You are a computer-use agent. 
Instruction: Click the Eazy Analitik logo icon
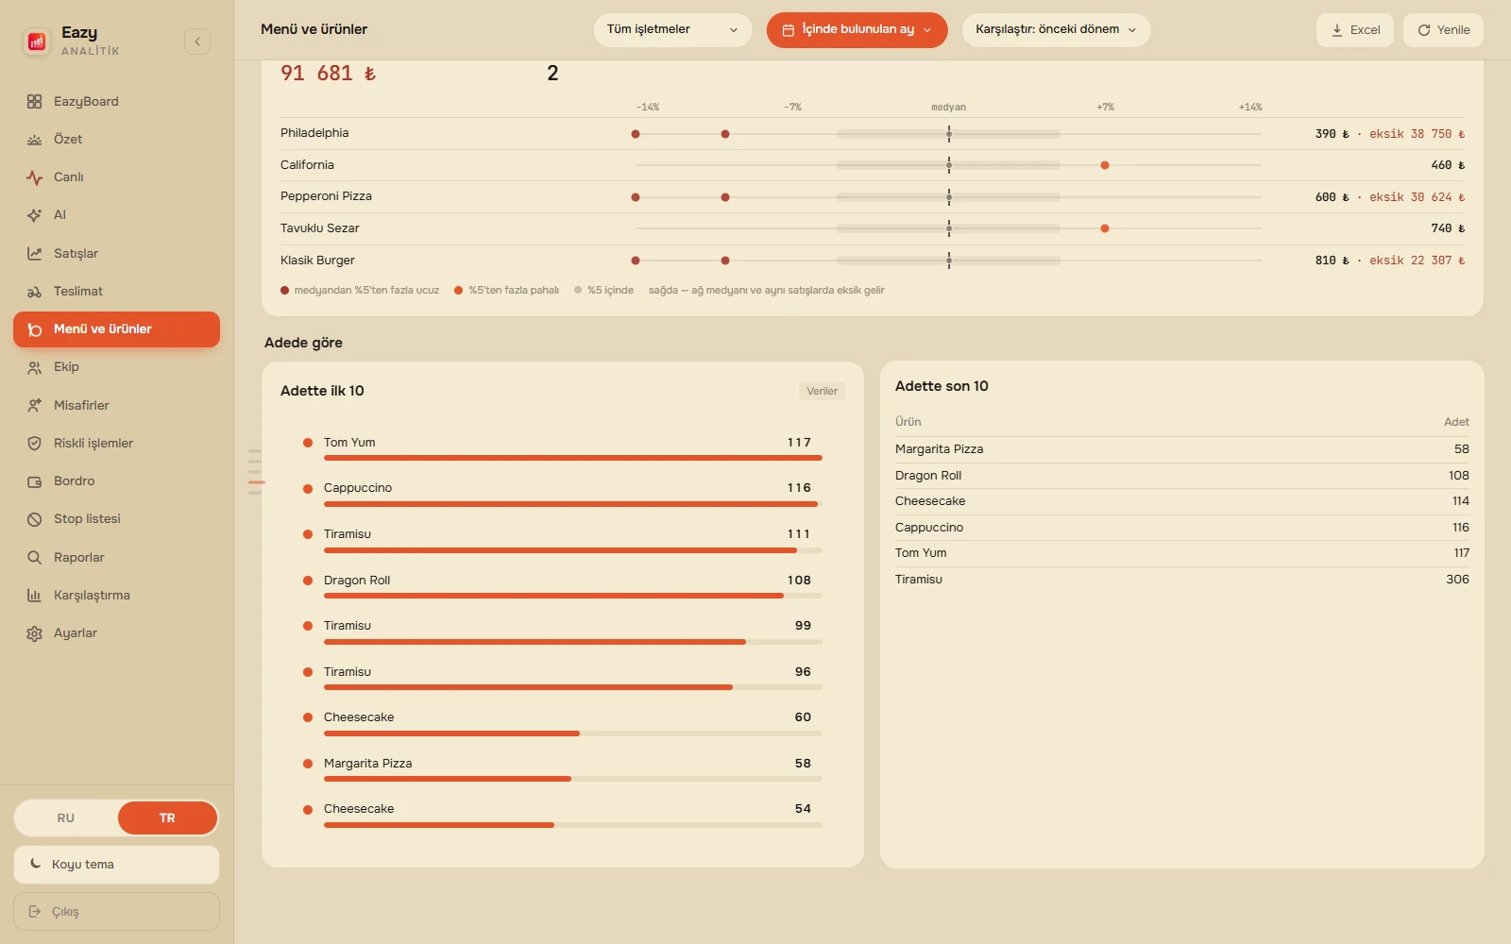click(37, 42)
